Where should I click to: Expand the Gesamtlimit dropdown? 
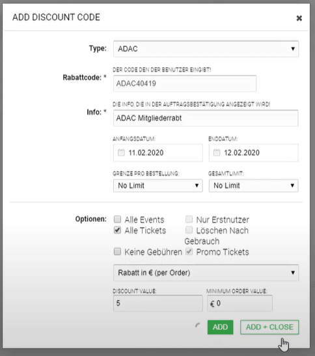253,185
